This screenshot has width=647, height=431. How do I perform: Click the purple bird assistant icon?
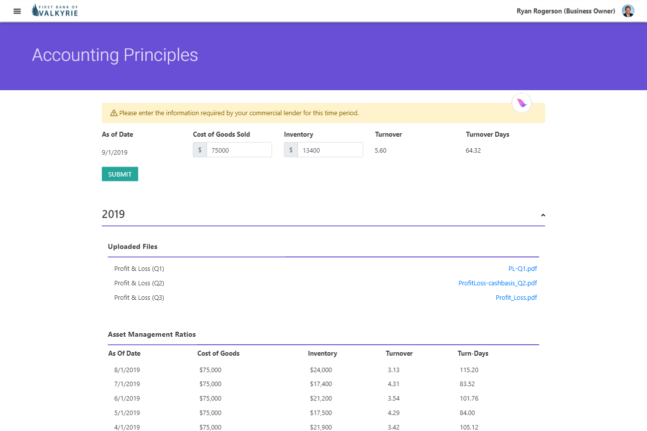point(522,103)
